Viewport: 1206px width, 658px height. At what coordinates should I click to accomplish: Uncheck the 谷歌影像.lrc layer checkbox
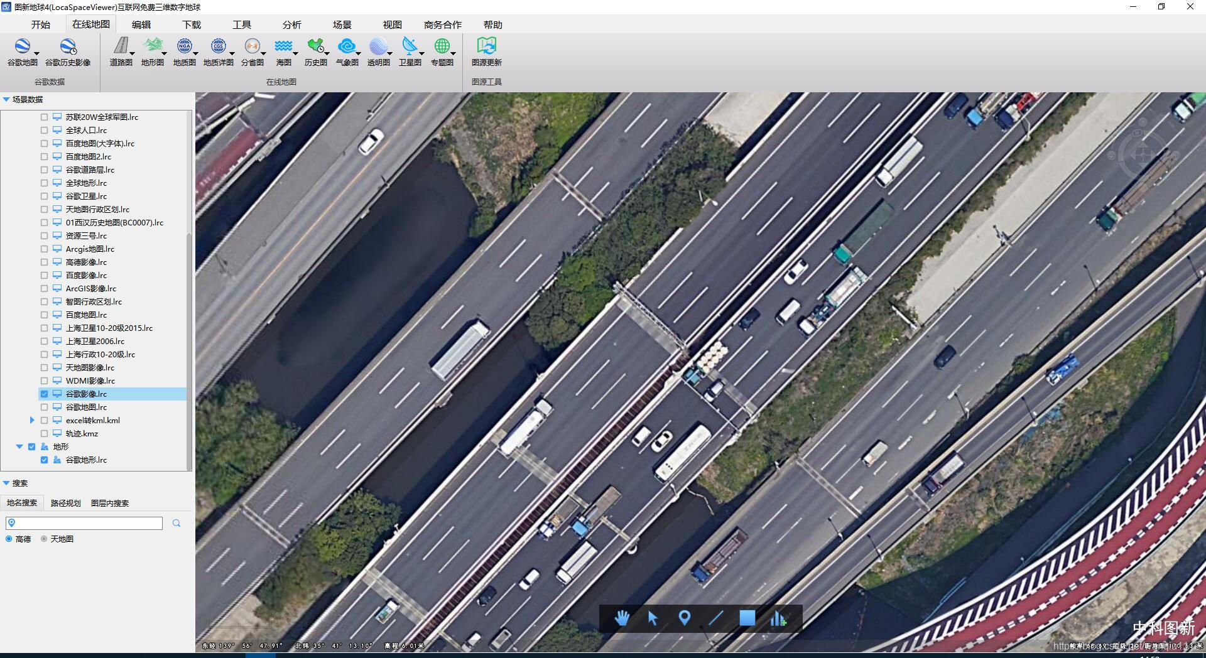click(x=44, y=394)
